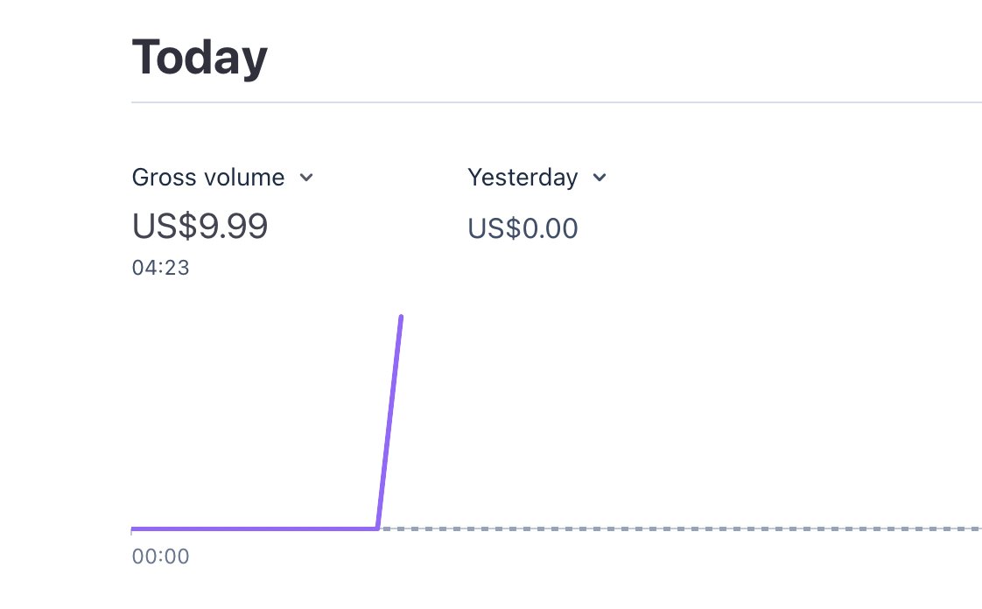The image size is (982, 609).
Task: Click the US$ prefix of US$9.99
Action: (x=165, y=226)
